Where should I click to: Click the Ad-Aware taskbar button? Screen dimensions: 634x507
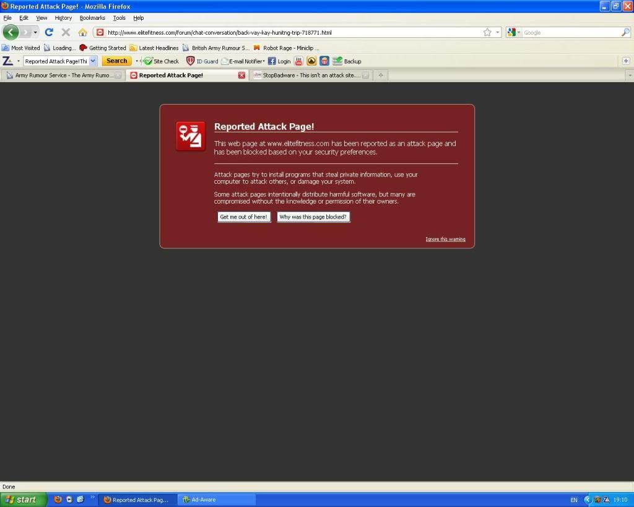pyautogui.click(x=216, y=500)
